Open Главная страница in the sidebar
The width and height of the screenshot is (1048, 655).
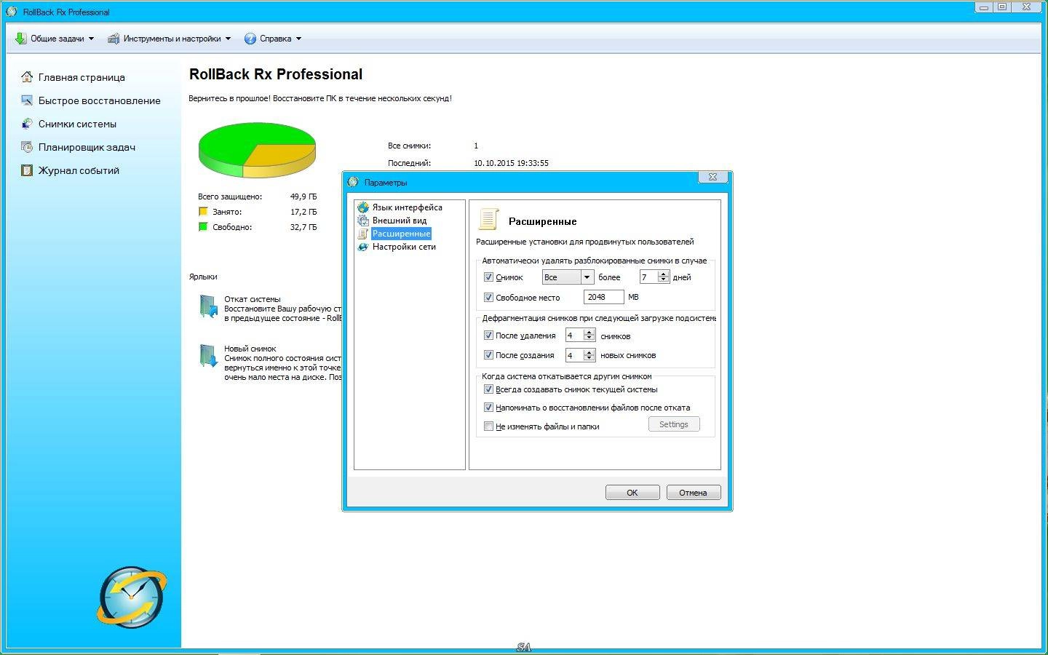click(82, 77)
